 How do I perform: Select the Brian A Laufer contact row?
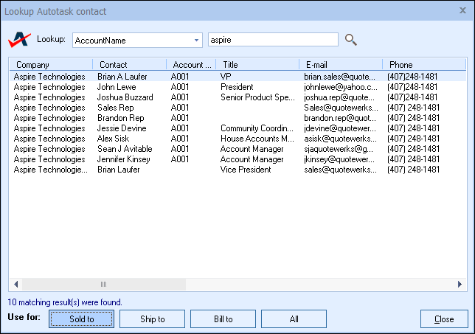tap(123, 76)
